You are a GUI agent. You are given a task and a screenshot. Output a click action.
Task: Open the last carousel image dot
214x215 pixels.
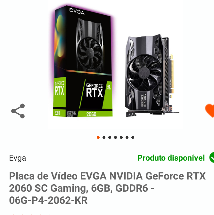click(x=133, y=137)
